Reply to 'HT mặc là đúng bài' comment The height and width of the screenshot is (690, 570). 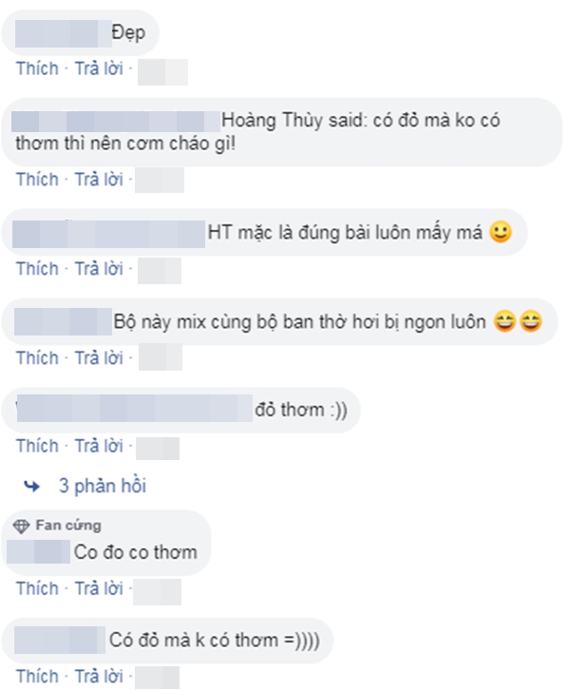(x=100, y=269)
